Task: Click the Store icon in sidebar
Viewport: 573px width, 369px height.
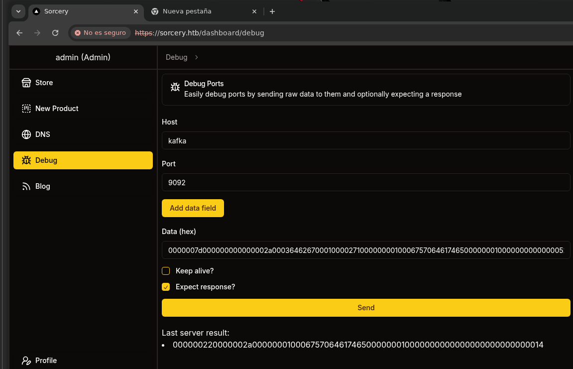Action: click(x=26, y=83)
